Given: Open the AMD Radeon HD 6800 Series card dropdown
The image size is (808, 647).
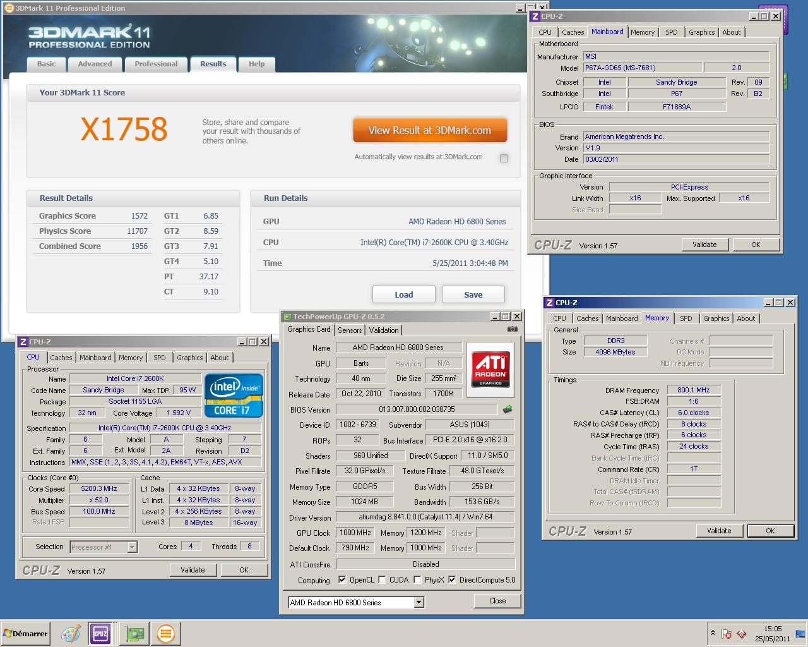Looking at the screenshot, I should click(x=419, y=603).
